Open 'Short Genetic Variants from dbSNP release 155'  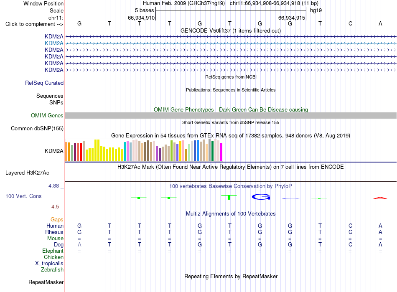(231, 122)
